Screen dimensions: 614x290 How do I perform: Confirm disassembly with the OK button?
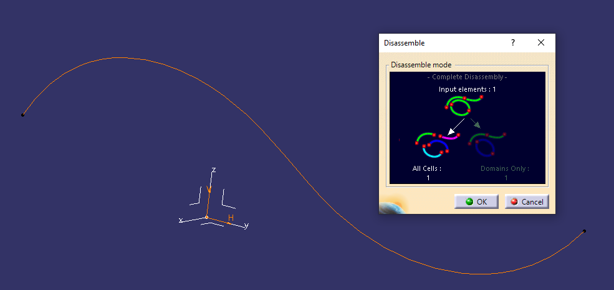(x=476, y=202)
